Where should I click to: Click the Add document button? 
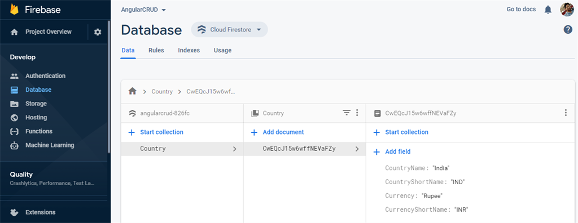coord(283,132)
